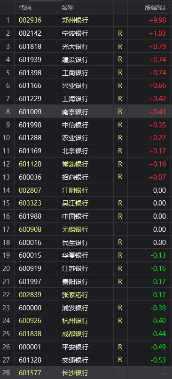172x379 pixels.
Task: Click the +0.74 value in 工商银行 row
Action: tap(157, 72)
